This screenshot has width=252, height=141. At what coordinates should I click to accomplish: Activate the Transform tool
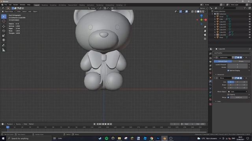point(4,40)
